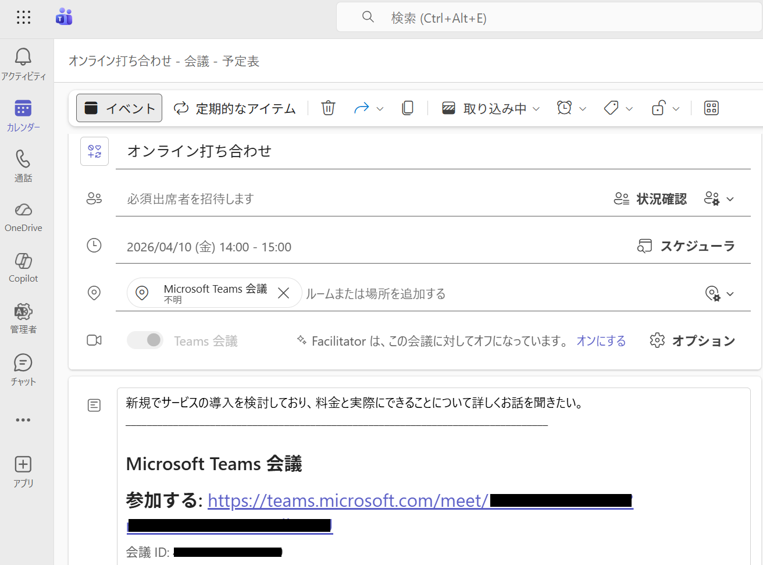Click the date and time field
Screen dimensions: 763x565
(x=209, y=247)
